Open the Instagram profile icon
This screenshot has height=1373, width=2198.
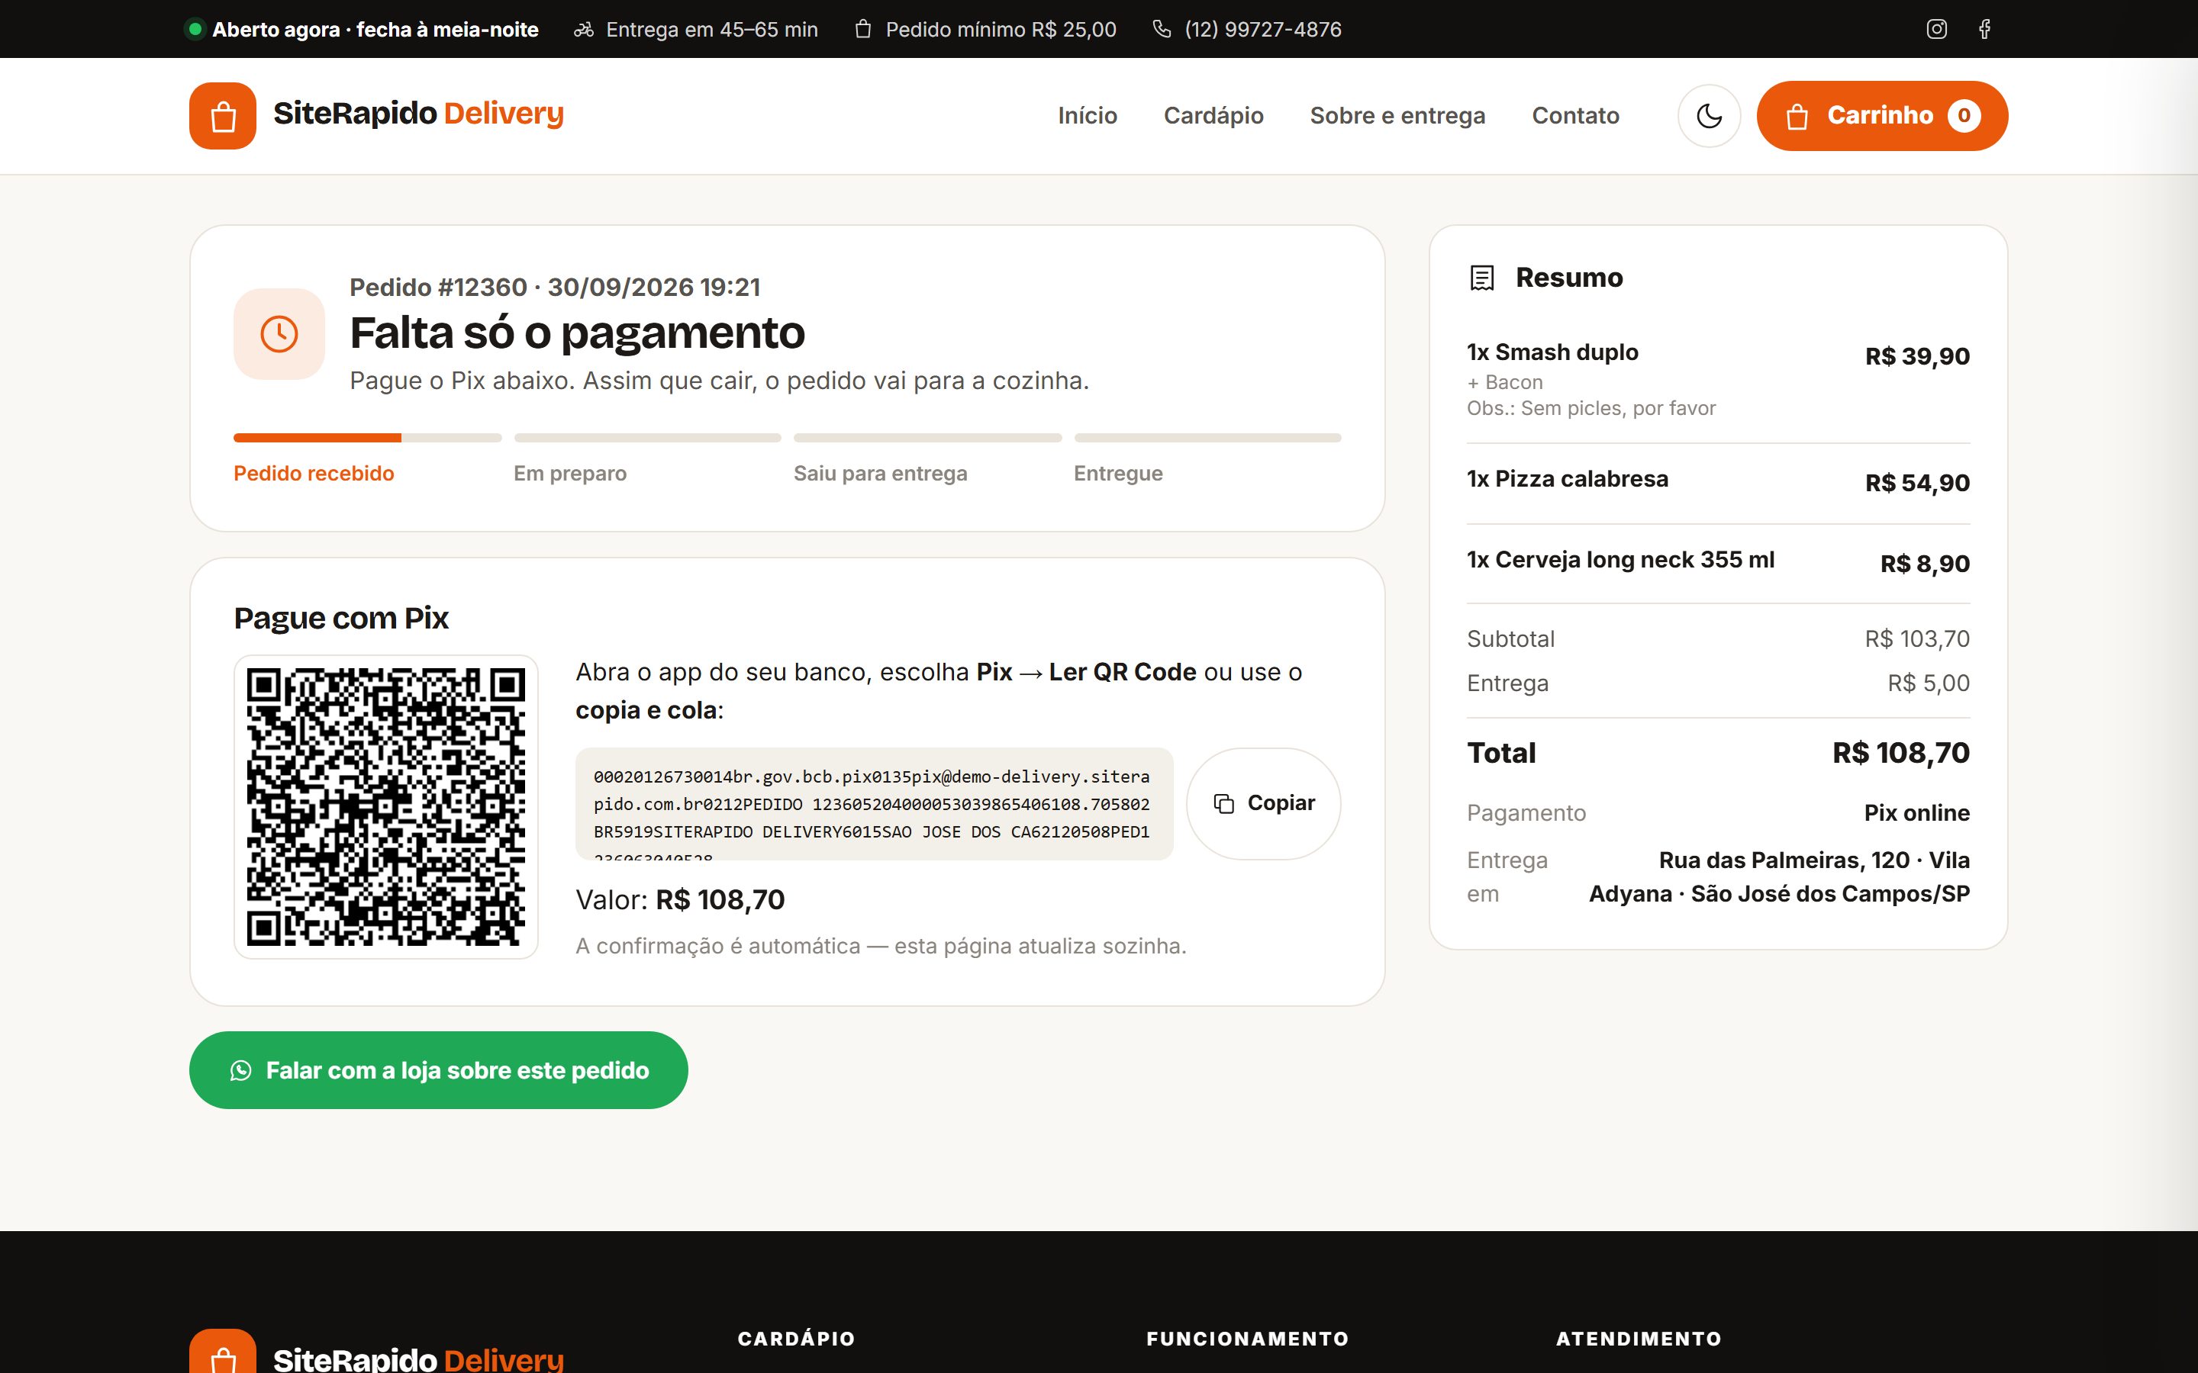(1936, 29)
